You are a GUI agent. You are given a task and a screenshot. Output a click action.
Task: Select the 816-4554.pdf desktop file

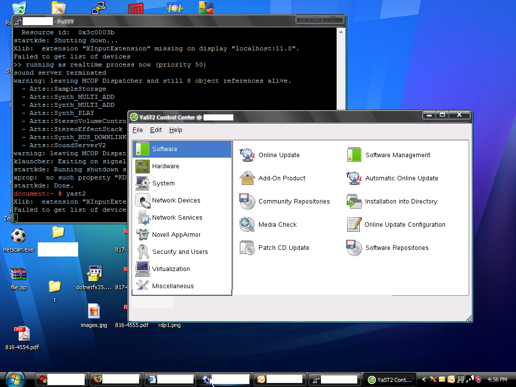(22, 338)
